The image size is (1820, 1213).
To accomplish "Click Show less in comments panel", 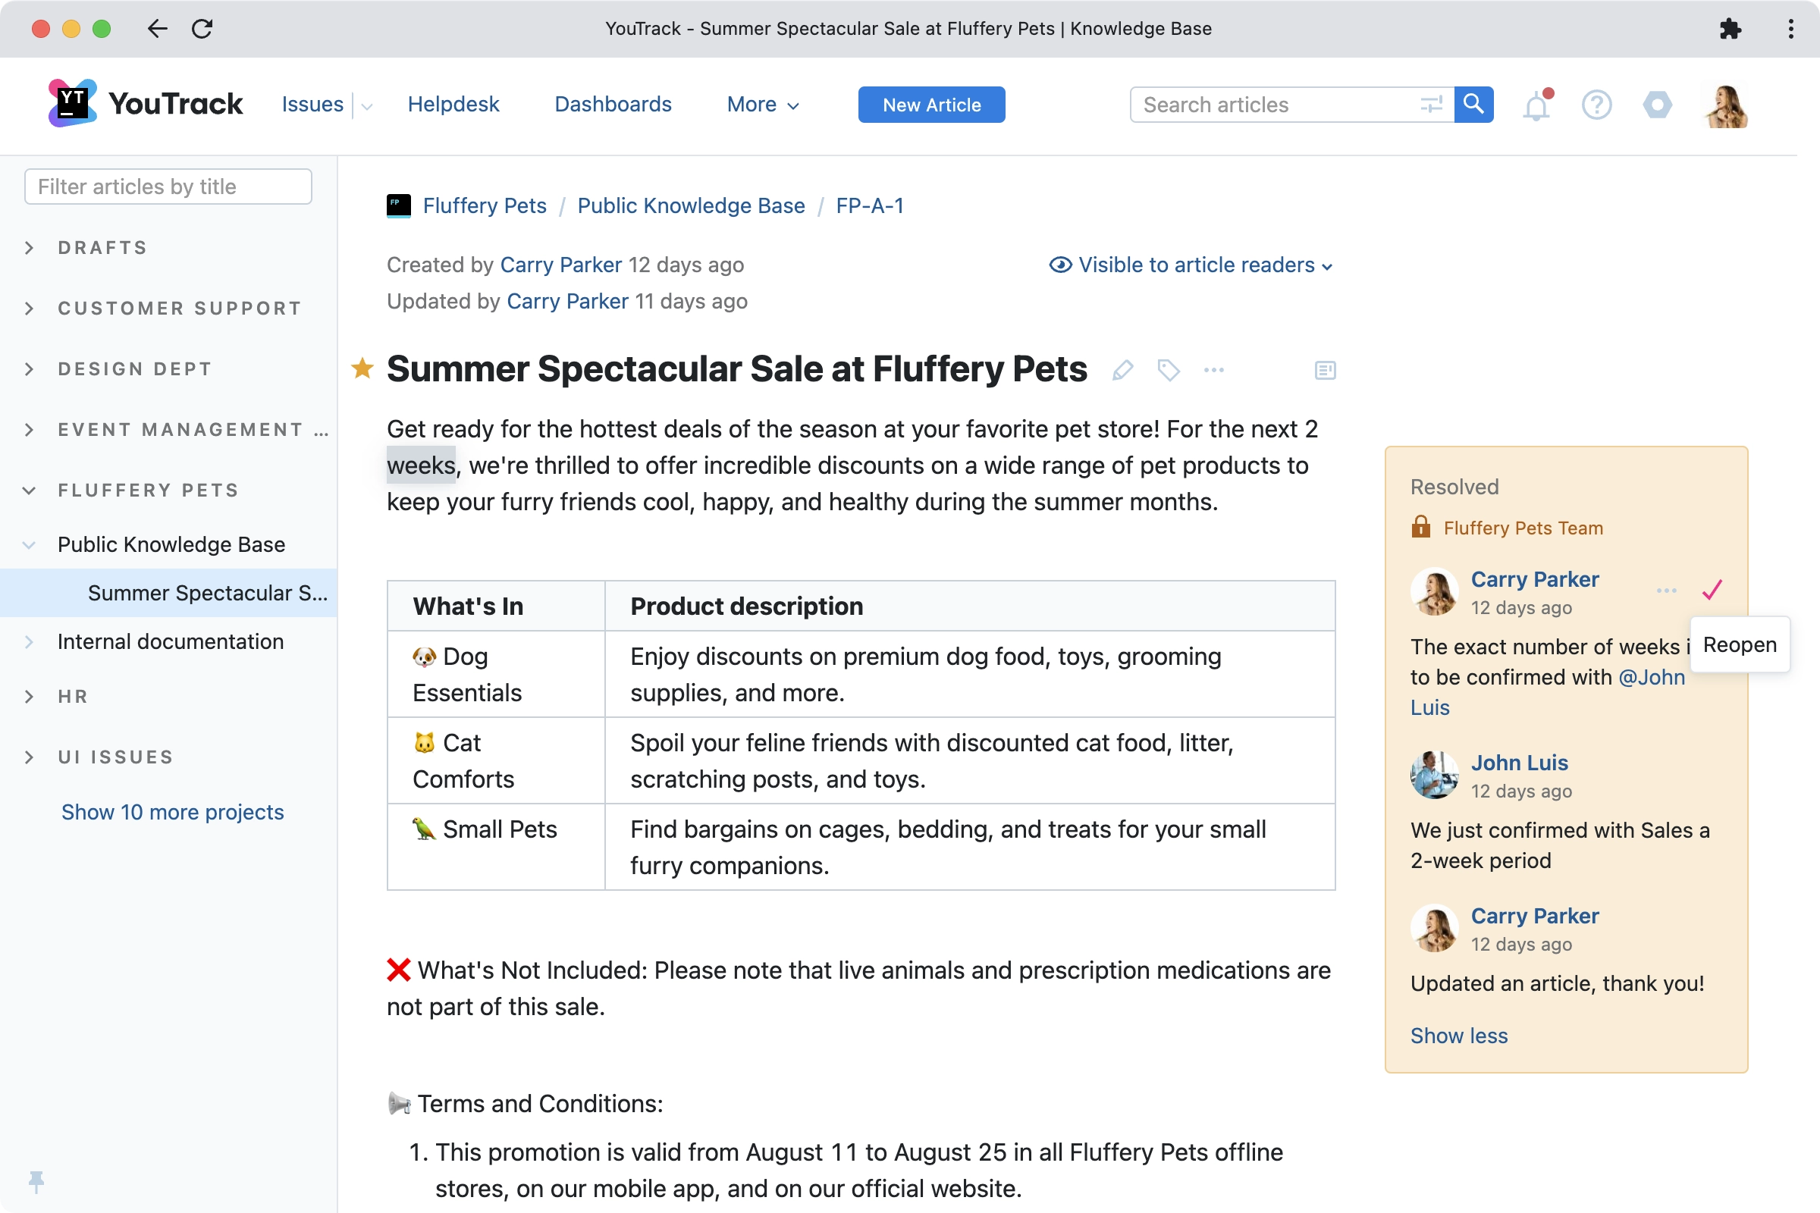I will point(1458,1036).
